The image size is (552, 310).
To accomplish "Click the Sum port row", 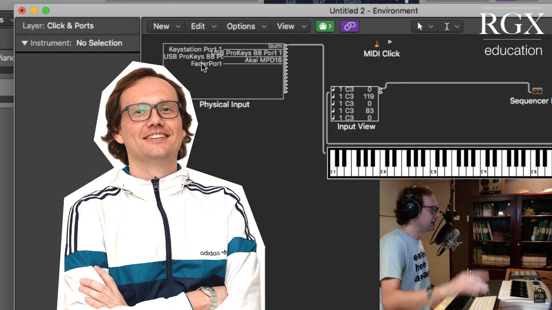I will tap(275, 46).
